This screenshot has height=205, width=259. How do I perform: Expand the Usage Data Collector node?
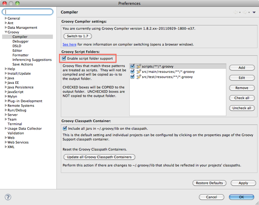[6, 128]
